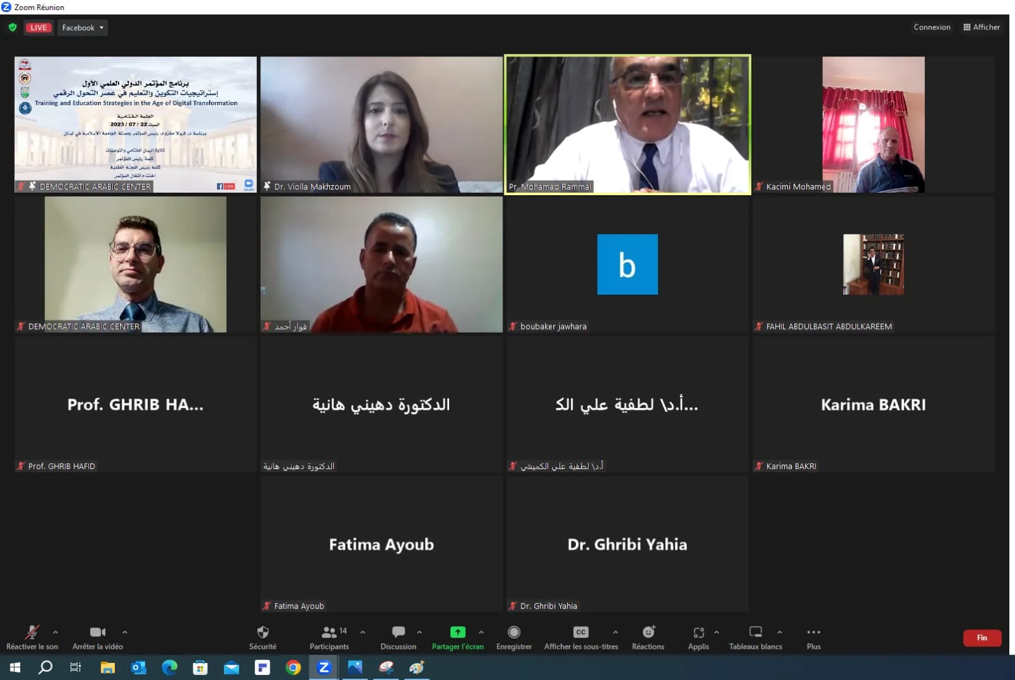Open the Applis apps panel
This screenshot has height=680, width=1015.
pyautogui.click(x=698, y=636)
